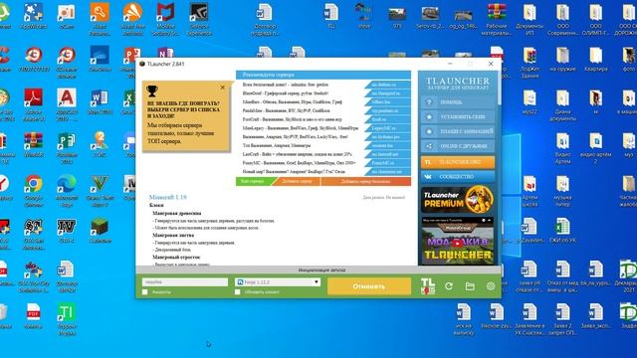Screen dimensions: 637x358
Task: Open the Grand Theft Auto V shortcut
Action: pyautogui.click(x=100, y=191)
